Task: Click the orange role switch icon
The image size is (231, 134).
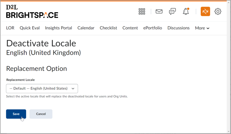Action: click(205, 12)
